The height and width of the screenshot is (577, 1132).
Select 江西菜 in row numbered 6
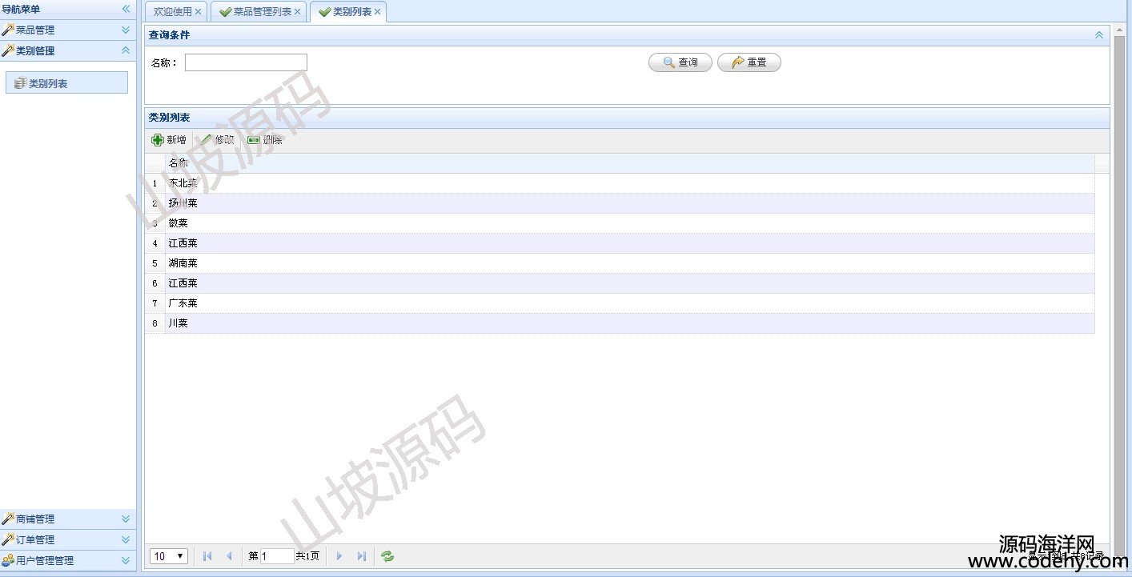[620, 283]
